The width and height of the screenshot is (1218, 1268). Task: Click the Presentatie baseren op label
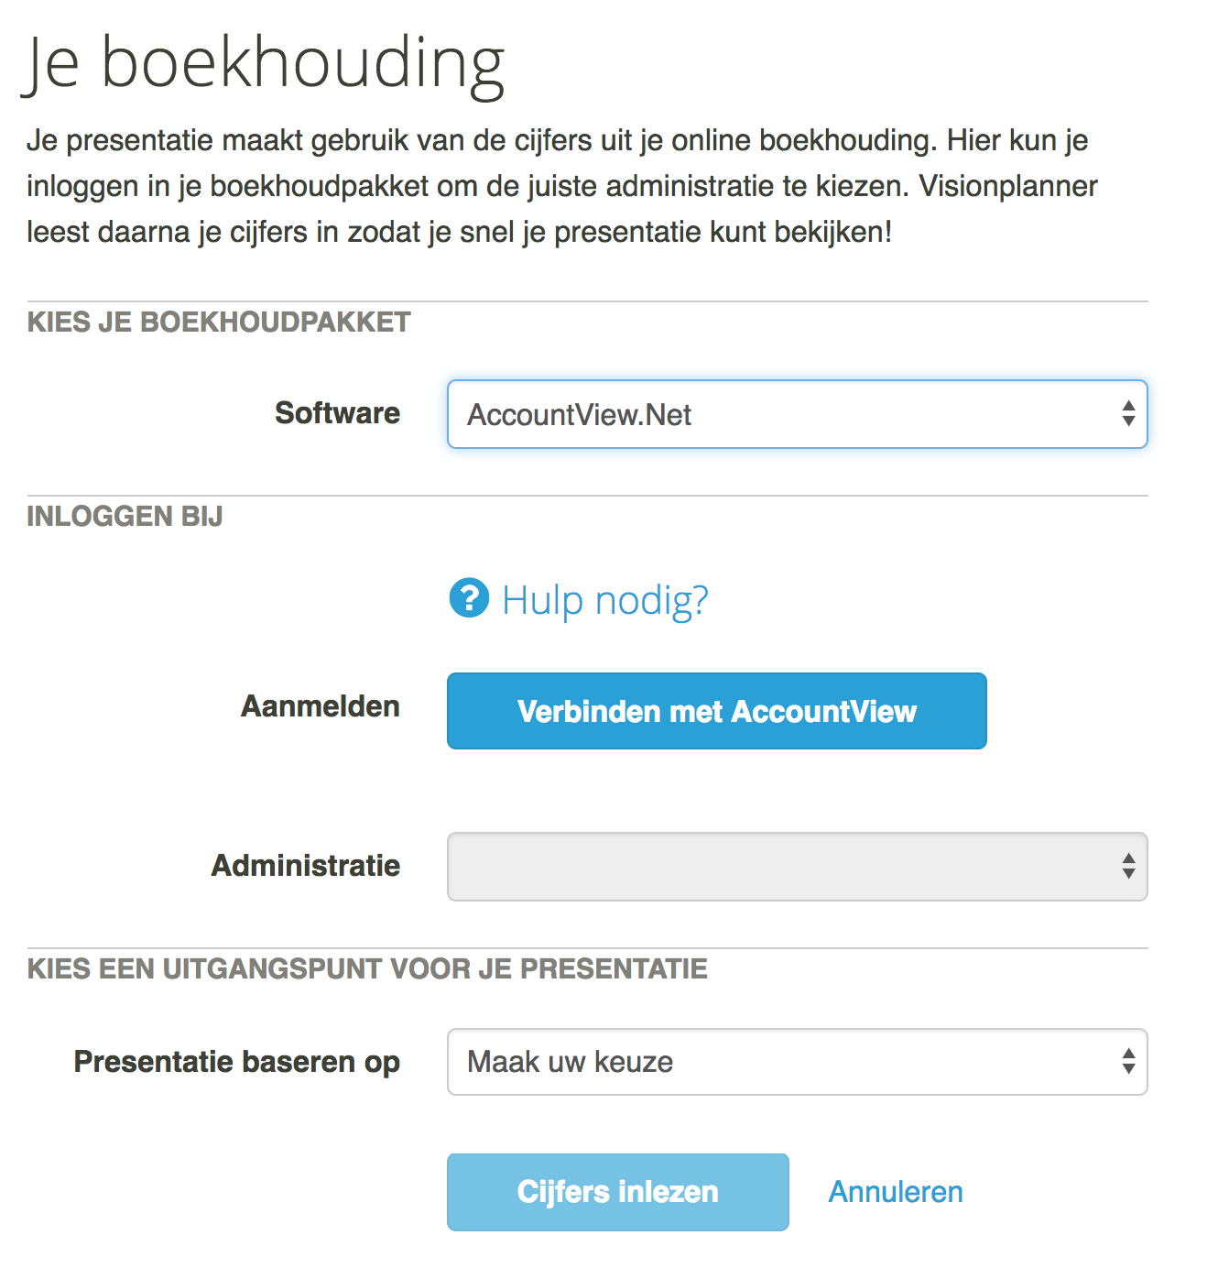pos(237,1062)
